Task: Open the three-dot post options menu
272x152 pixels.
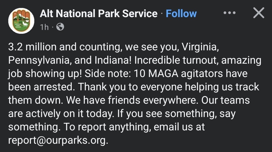Action: [229, 13]
